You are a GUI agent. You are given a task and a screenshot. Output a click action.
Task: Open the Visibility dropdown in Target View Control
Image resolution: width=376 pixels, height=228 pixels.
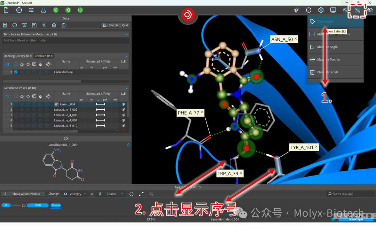[75, 194]
